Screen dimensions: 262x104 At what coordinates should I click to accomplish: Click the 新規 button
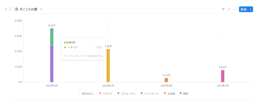tap(244, 9)
